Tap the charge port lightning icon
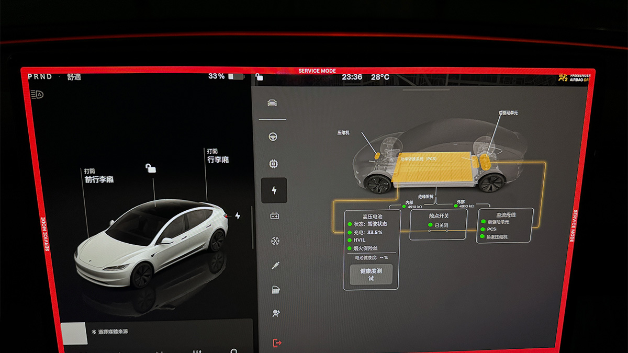The width and height of the screenshot is (628, 353). pos(238,215)
